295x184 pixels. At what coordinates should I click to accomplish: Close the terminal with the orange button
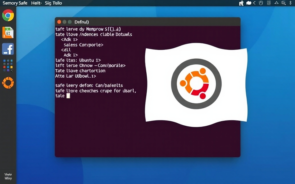(x=59, y=22)
